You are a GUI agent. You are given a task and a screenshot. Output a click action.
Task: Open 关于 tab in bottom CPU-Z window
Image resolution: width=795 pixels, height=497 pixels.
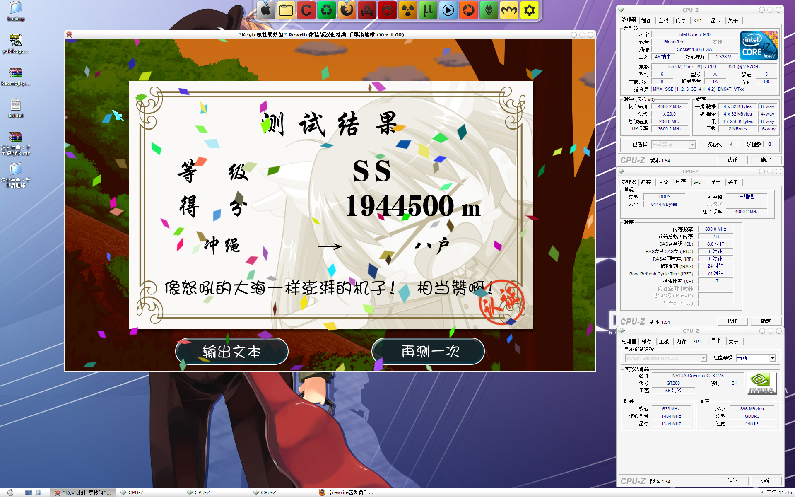[733, 341]
